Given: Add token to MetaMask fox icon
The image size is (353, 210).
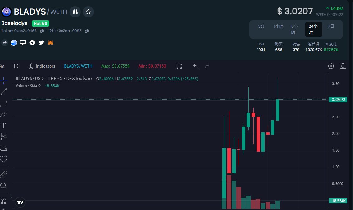Looking at the screenshot, I should click(51, 42).
